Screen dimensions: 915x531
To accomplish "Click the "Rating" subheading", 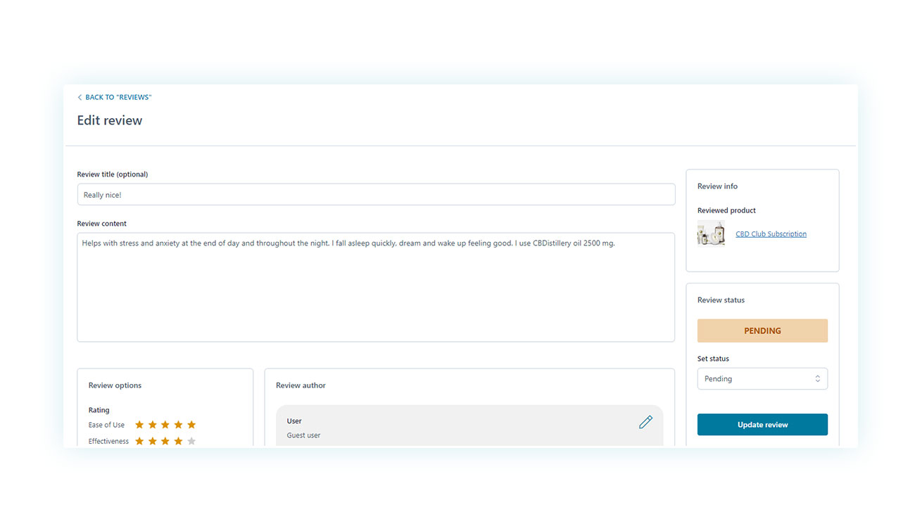I will click(x=99, y=410).
